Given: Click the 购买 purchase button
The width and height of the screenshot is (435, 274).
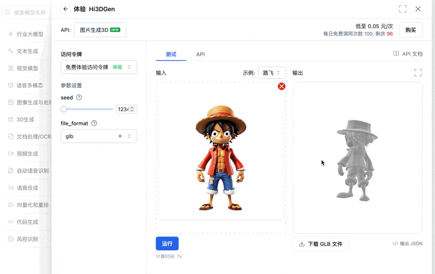Looking at the screenshot, I should pyautogui.click(x=411, y=30).
